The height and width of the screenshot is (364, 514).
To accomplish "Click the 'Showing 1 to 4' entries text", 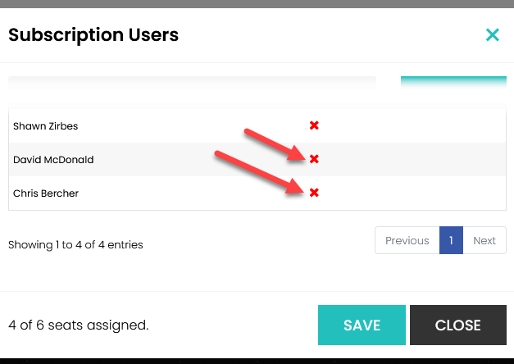I will [x=75, y=244].
